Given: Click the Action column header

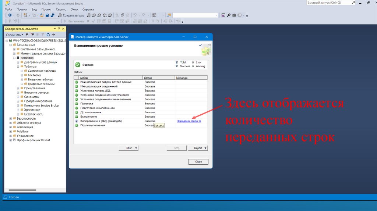Looking at the screenshot, I should [x=110, y=78].
